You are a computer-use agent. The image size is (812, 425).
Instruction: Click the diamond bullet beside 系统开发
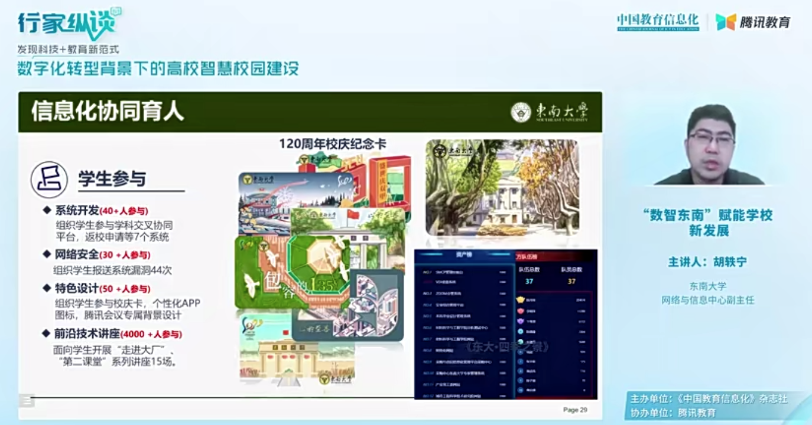pos(47,211)
